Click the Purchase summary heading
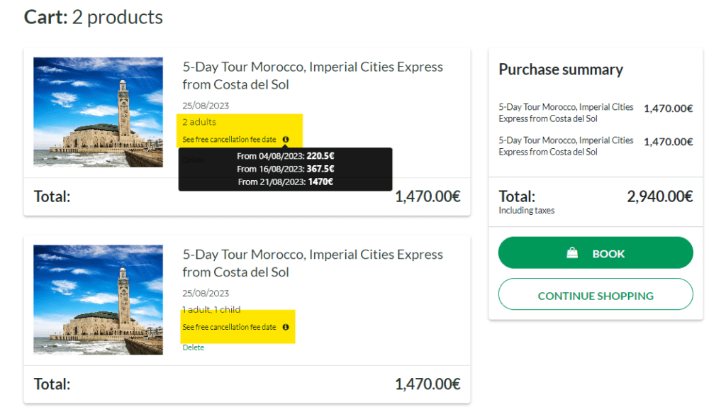 point(561,69)
